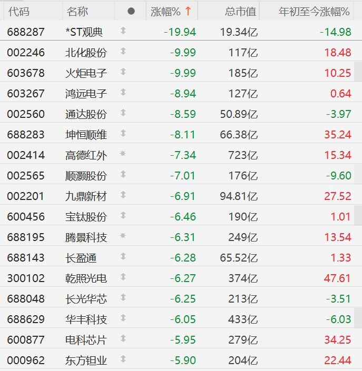This screenshot has width=362, height=371.
Task: Click the pin icon in 电科芯片 row
Action: point(123,338)
